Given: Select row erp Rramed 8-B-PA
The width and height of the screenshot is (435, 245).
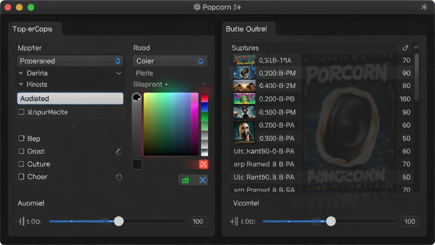Looking at the screenshot, I should [322, 164].
